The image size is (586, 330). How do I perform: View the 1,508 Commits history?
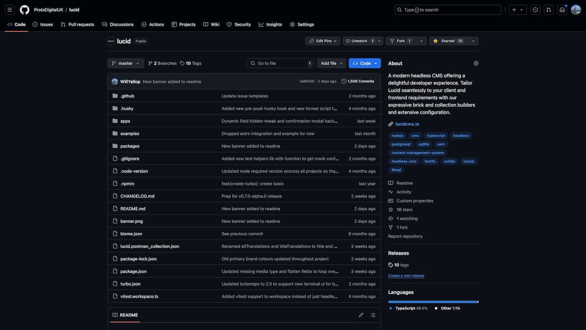click(x=358, y=81)
